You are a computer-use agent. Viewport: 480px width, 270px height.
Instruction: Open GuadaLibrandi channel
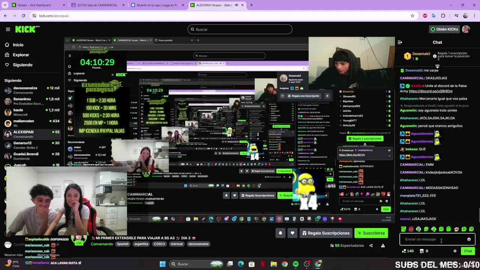click(x=32, y=156)
